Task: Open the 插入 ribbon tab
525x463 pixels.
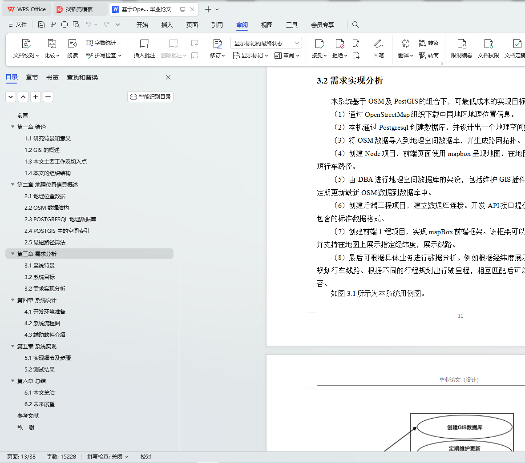Action: [x=167, y=25]
